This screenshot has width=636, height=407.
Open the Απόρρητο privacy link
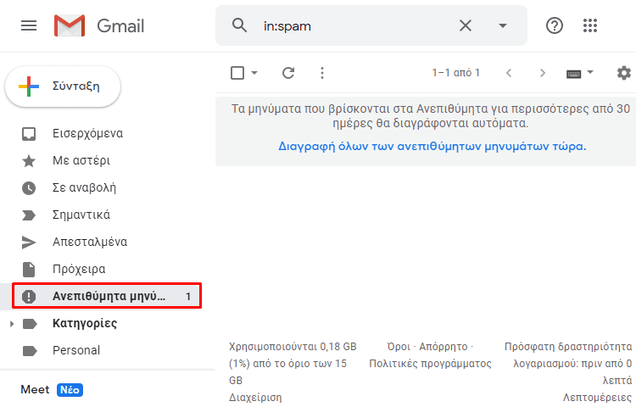444,347
